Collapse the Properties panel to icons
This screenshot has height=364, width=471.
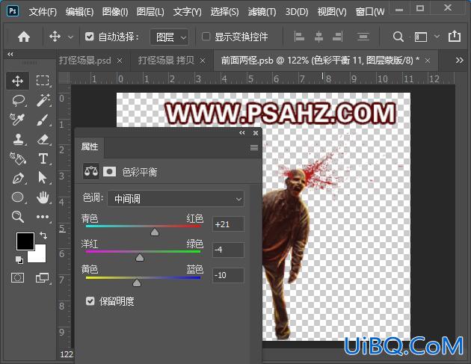[x=242, y=133]
